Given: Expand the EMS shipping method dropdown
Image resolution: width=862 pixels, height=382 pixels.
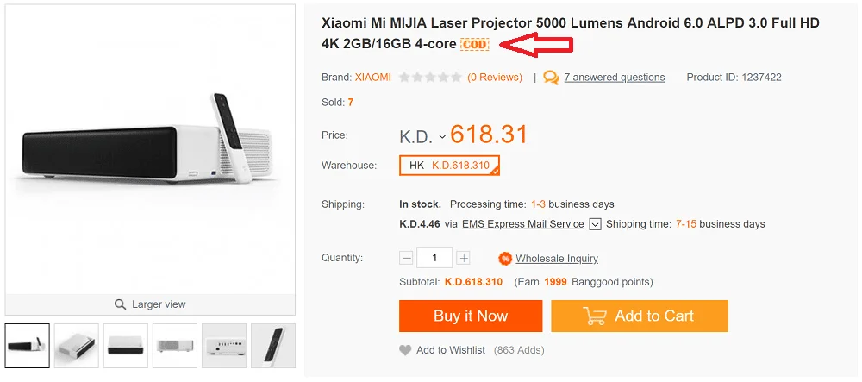Looking at the screenshot, I should 595,224.
